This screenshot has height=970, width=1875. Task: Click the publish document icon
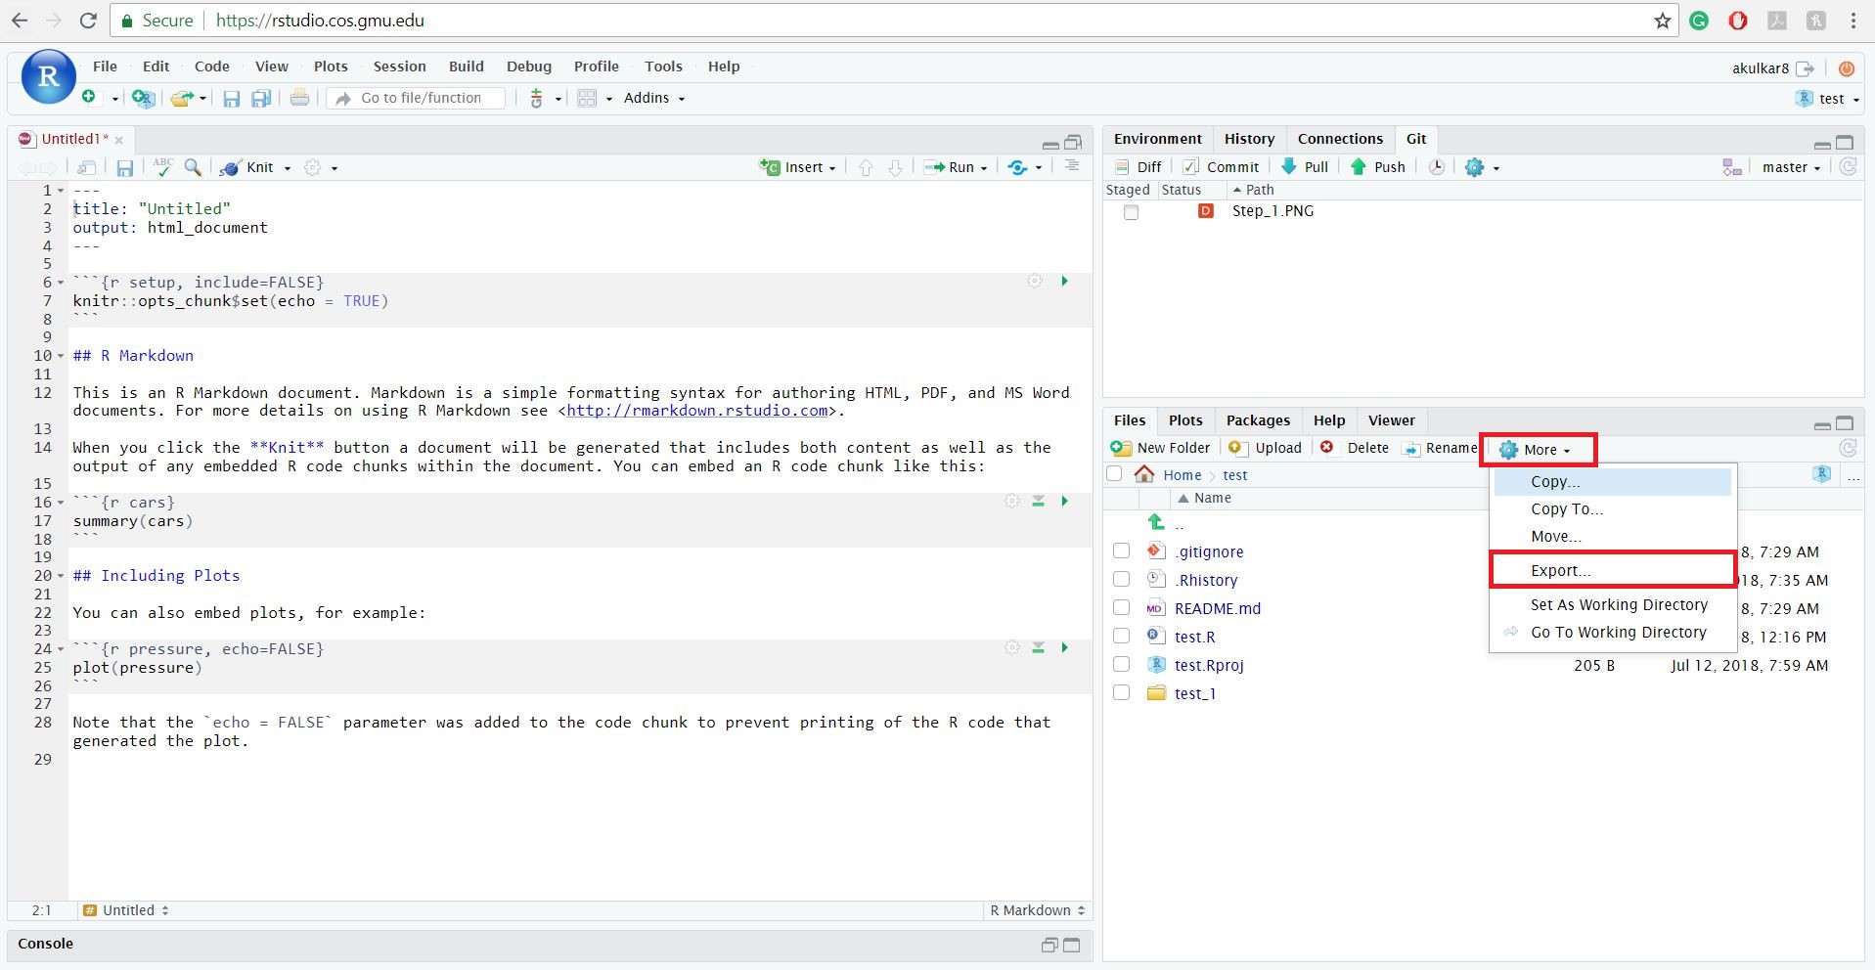point(1018,167)
